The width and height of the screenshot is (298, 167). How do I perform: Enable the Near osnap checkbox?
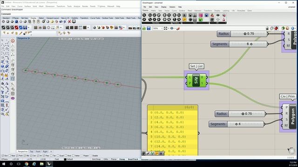[10, 156]
